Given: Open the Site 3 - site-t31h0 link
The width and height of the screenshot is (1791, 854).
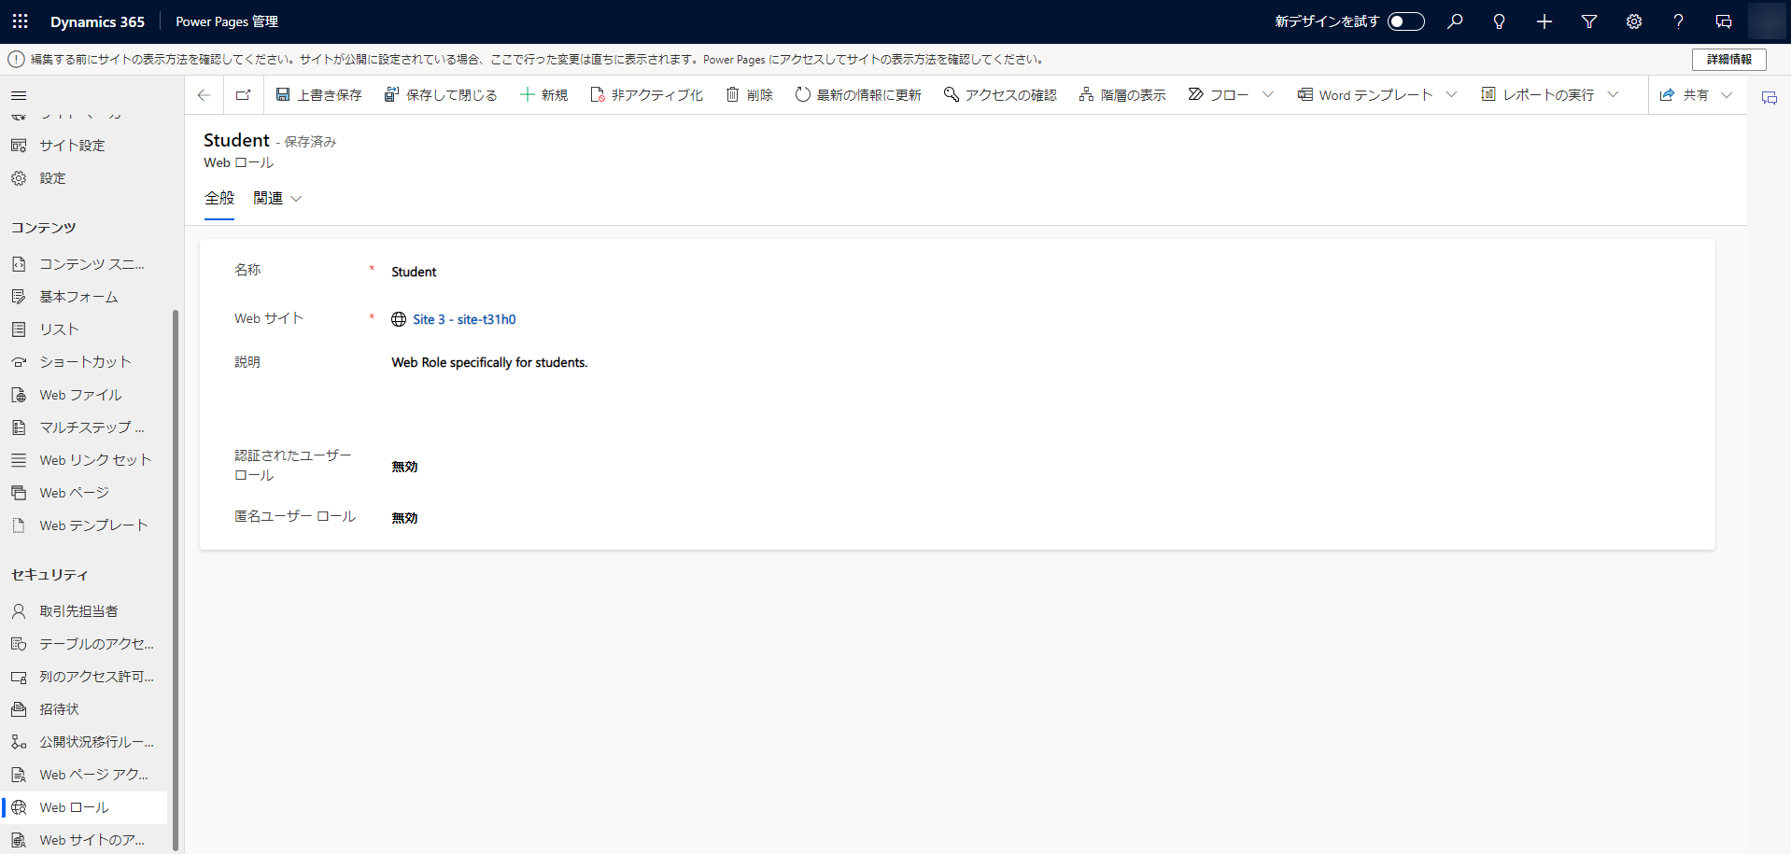Looking at the screenshot, I should pos(465,319).
